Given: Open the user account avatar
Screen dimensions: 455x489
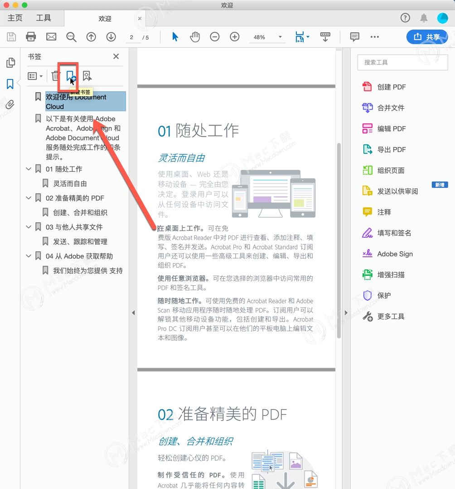Looking at the screenshot, I should [x=442, y=18].
